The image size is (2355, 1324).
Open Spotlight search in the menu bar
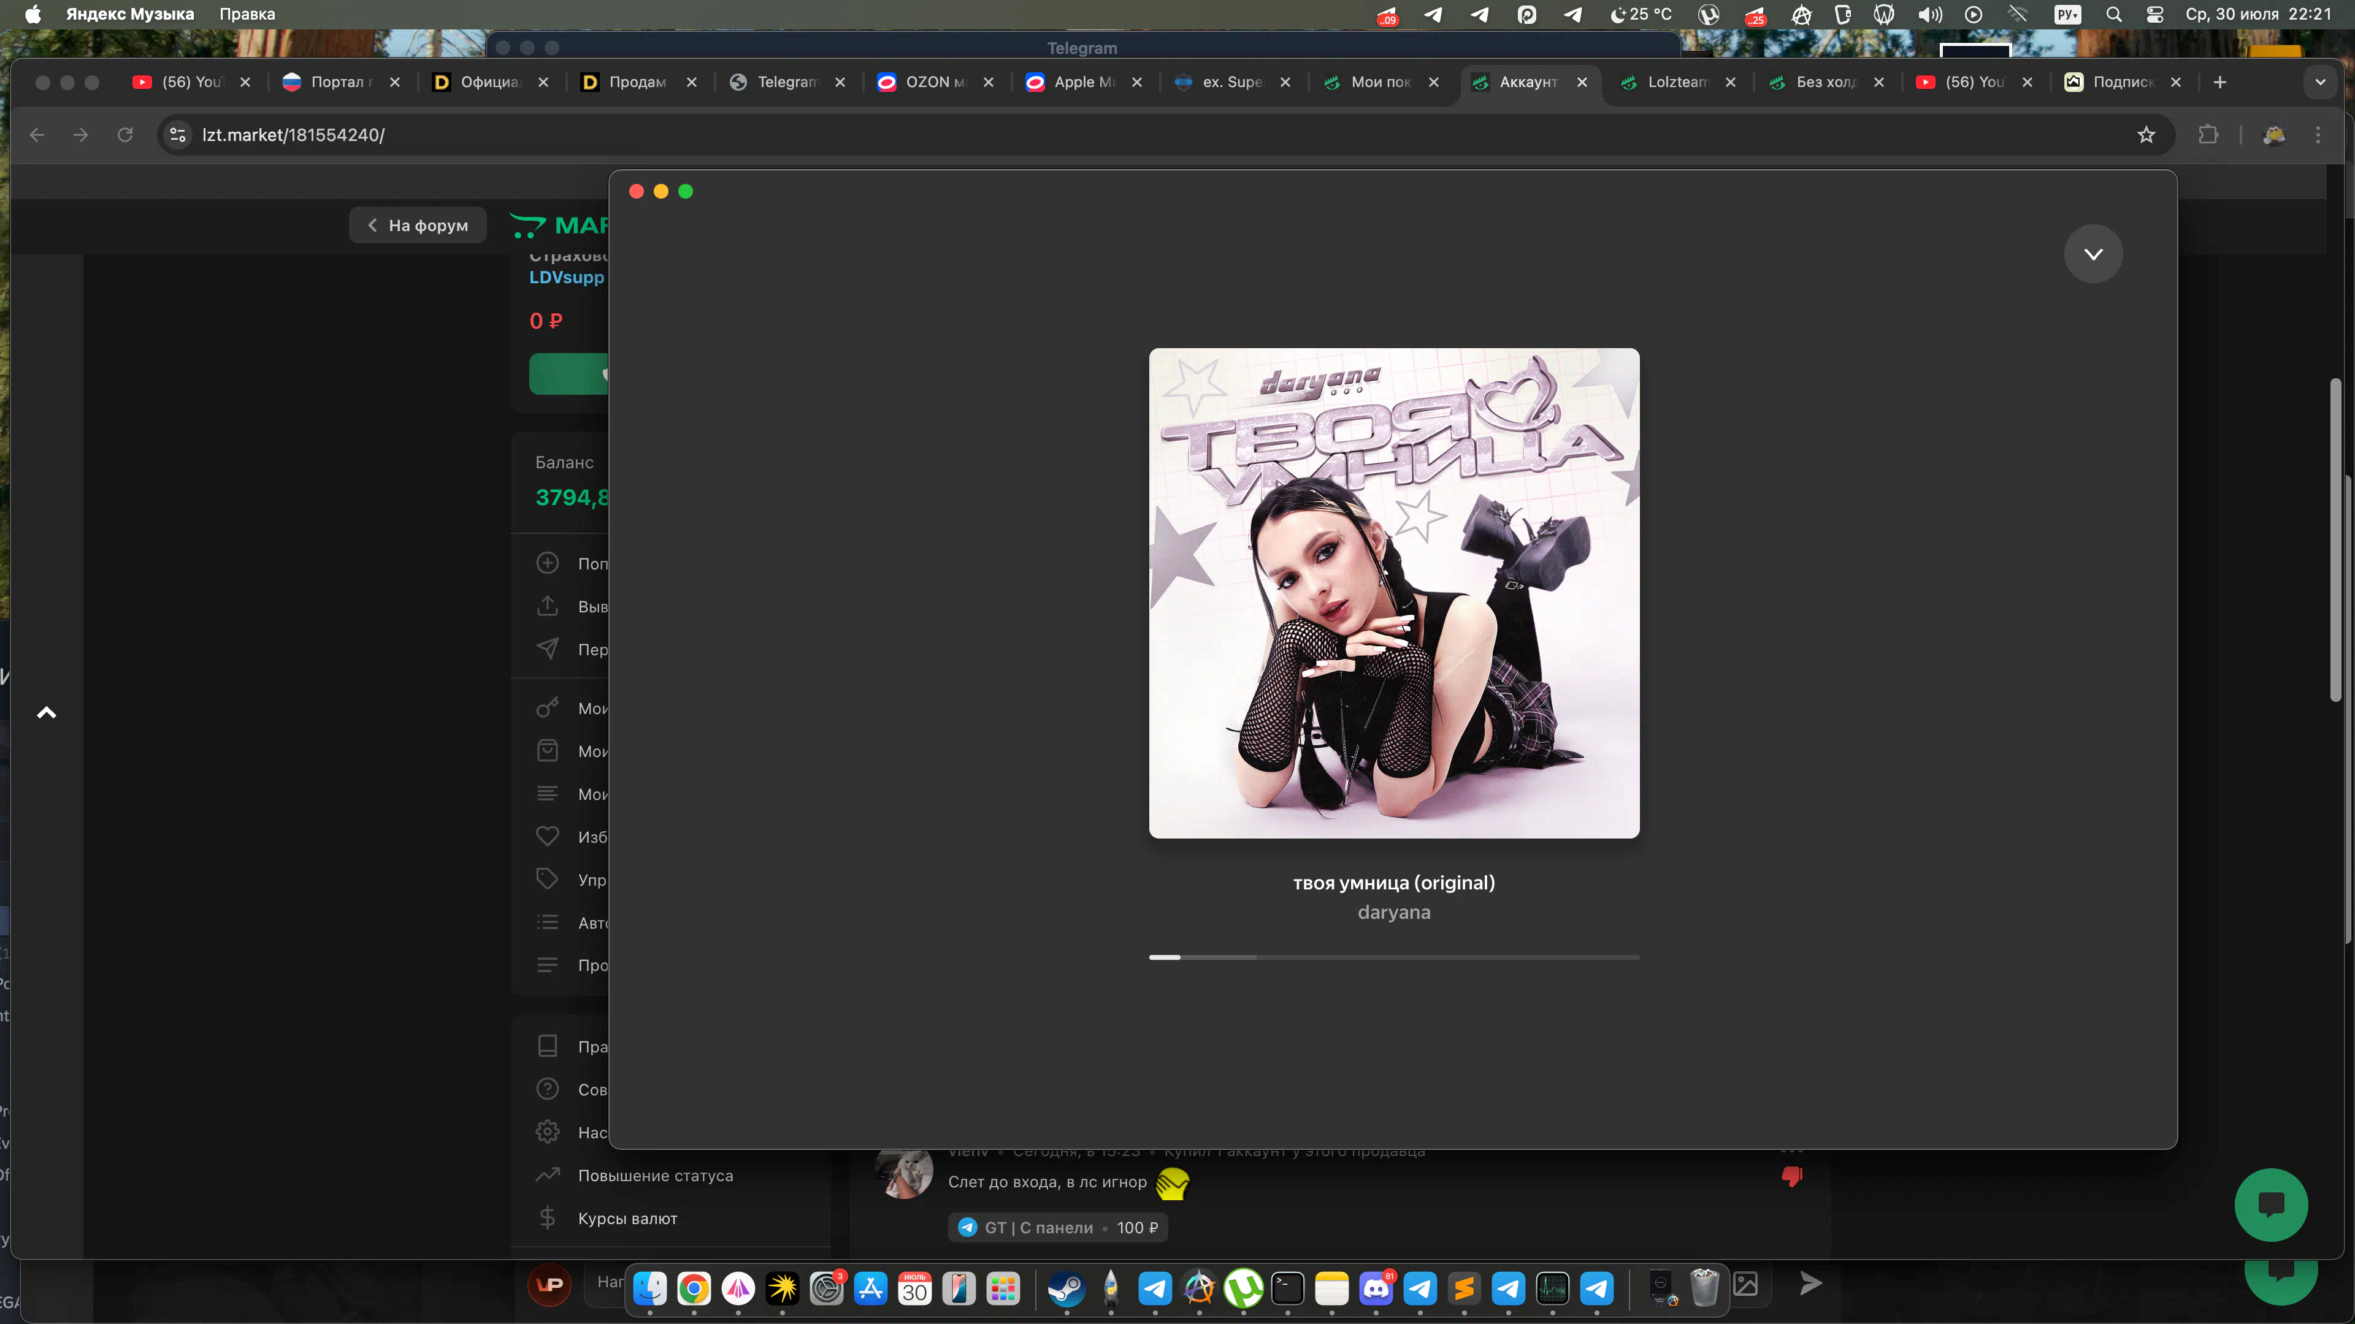tap(2113, 13)
